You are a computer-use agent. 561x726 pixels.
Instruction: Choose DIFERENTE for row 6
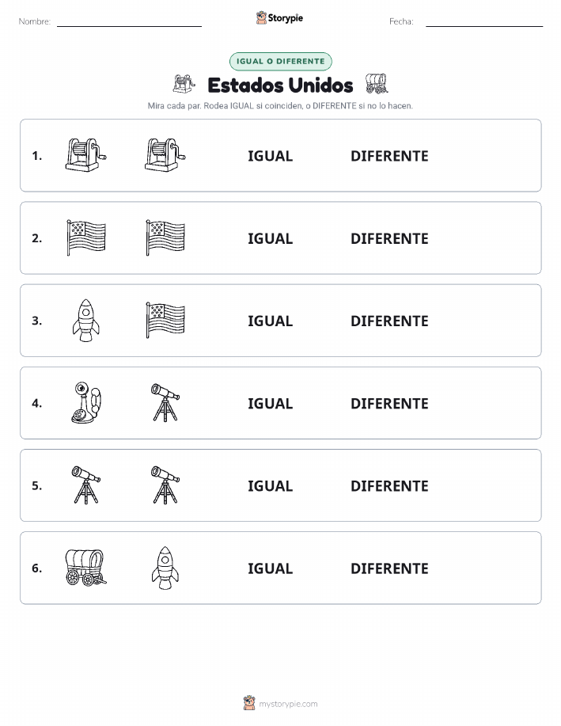pos(389,568)
